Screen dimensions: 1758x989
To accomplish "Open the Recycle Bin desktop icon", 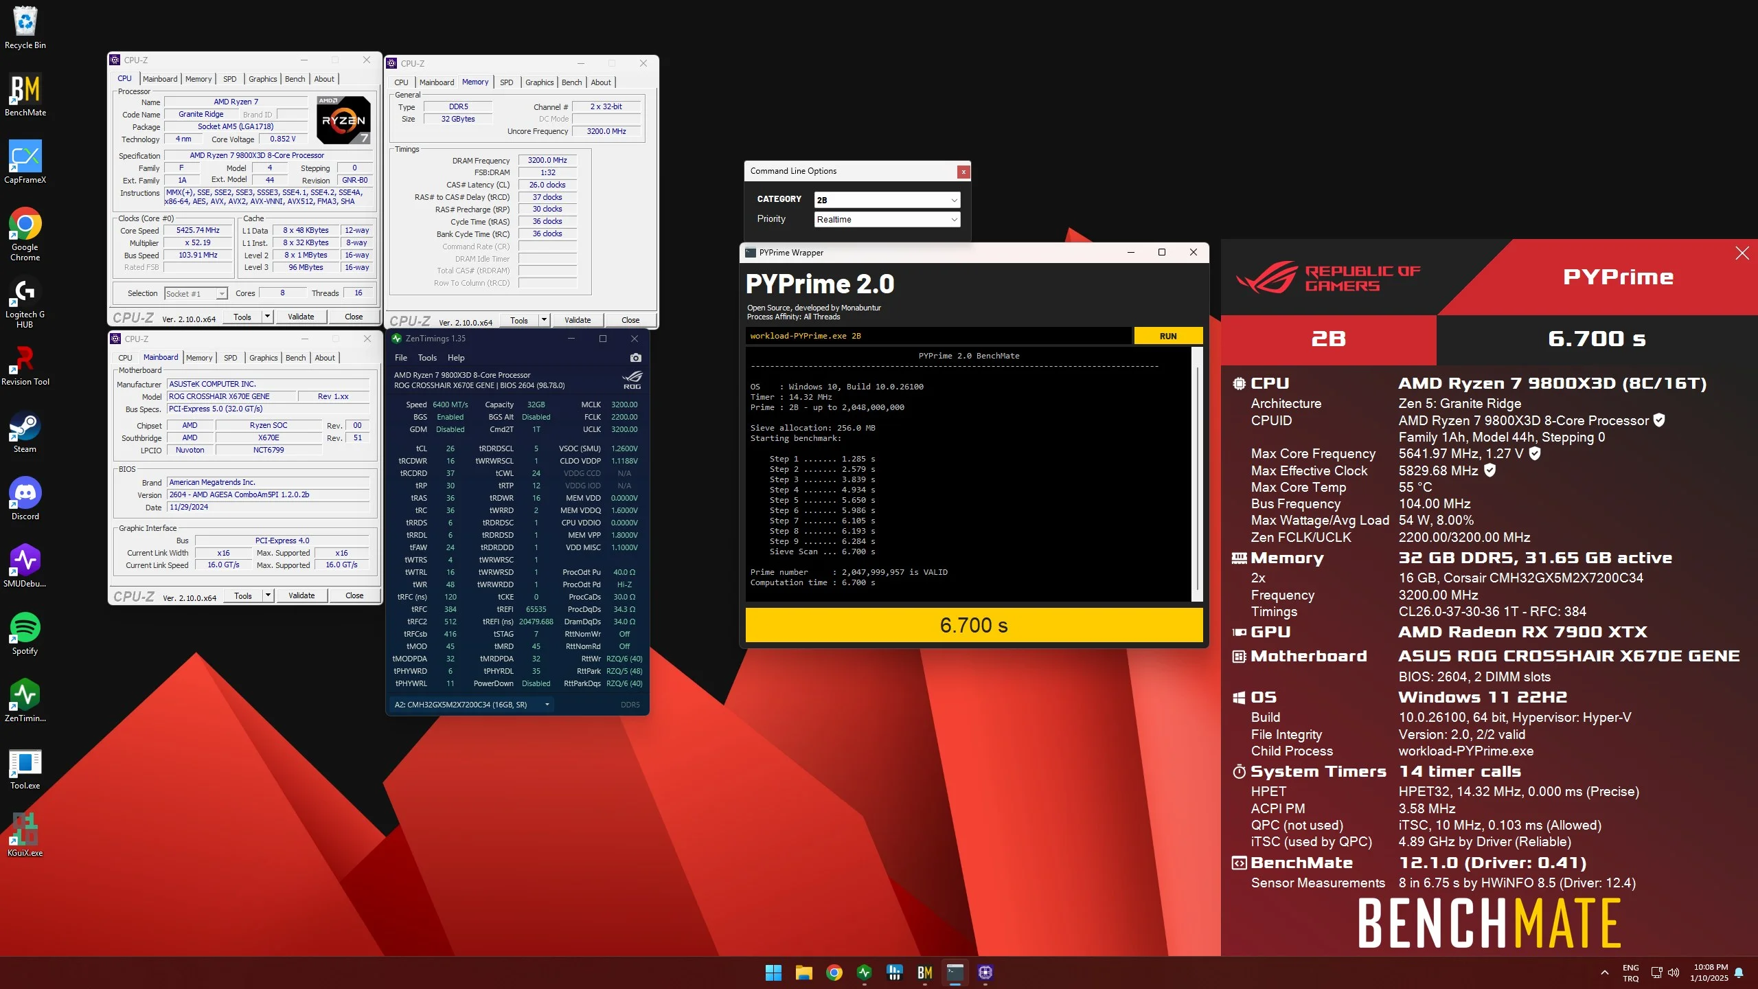I will 25,27.
